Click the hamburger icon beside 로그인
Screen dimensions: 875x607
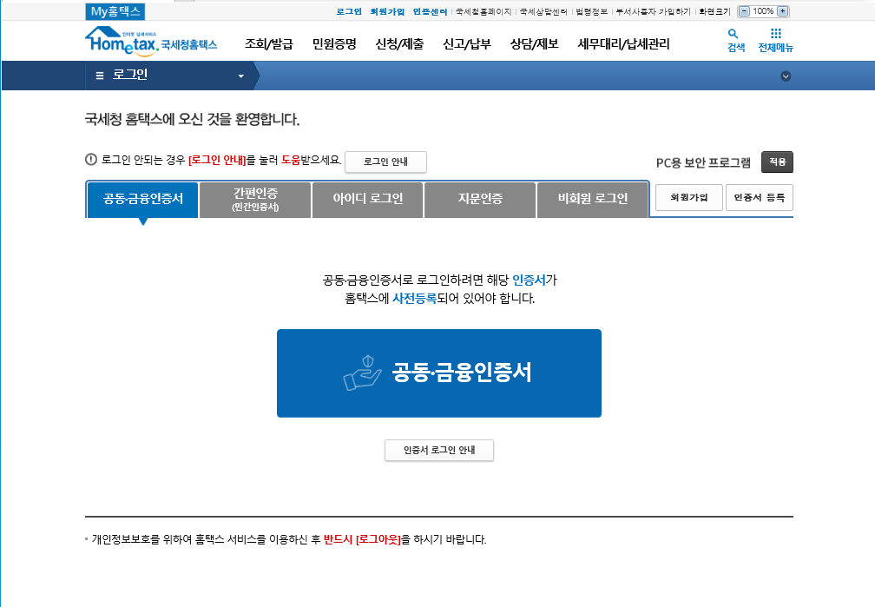click(x=100, y=76)
